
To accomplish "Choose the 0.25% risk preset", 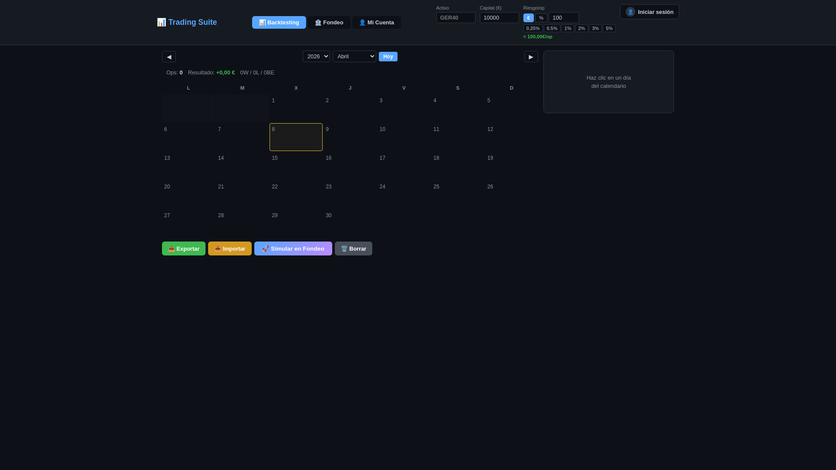I will pos(533,28).
